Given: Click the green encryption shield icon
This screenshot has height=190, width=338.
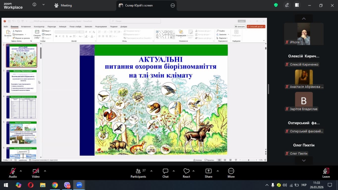Looking at the screenshot, I should (x=276, y=5).
